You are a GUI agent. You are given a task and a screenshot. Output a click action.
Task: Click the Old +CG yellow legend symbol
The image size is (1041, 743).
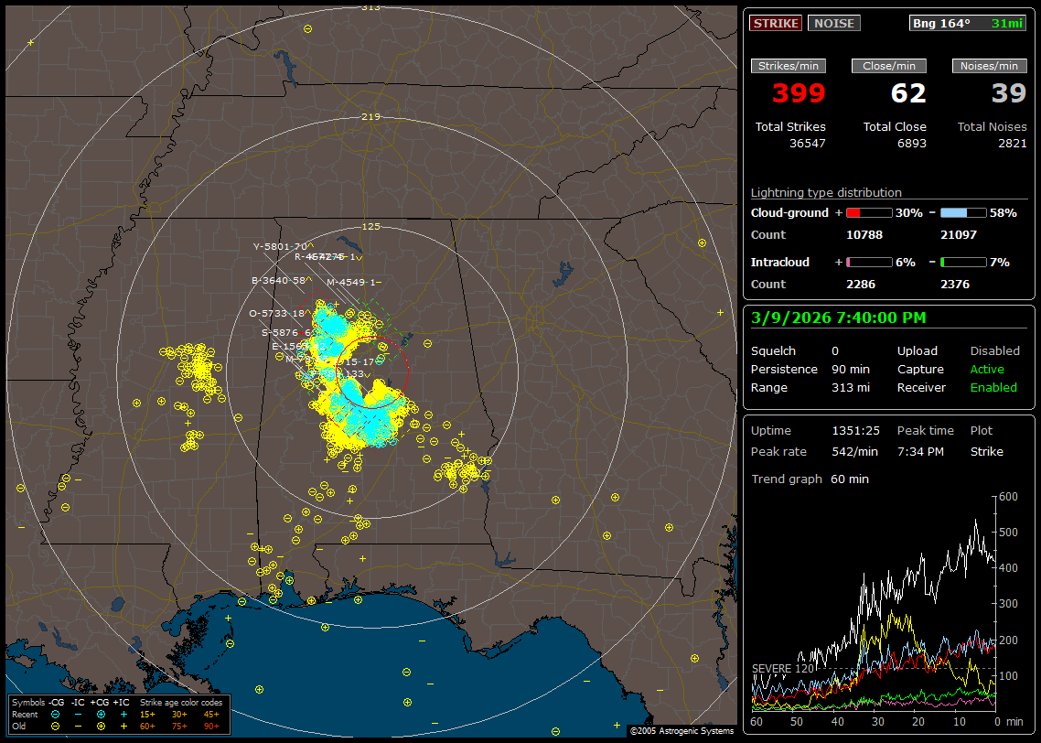coord(101,726)
